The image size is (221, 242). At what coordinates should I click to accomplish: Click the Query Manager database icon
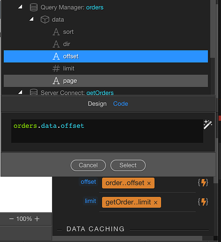[34, 7]
